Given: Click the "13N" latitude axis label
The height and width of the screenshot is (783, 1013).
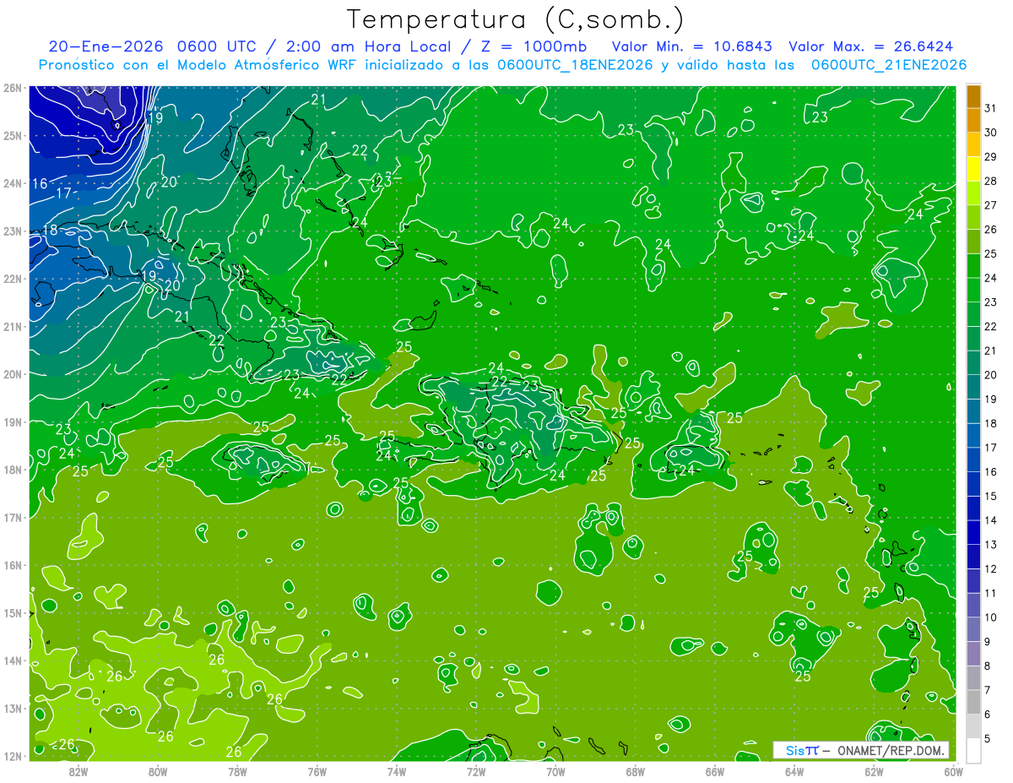Looking at the screenshot, I should [13, 708].
